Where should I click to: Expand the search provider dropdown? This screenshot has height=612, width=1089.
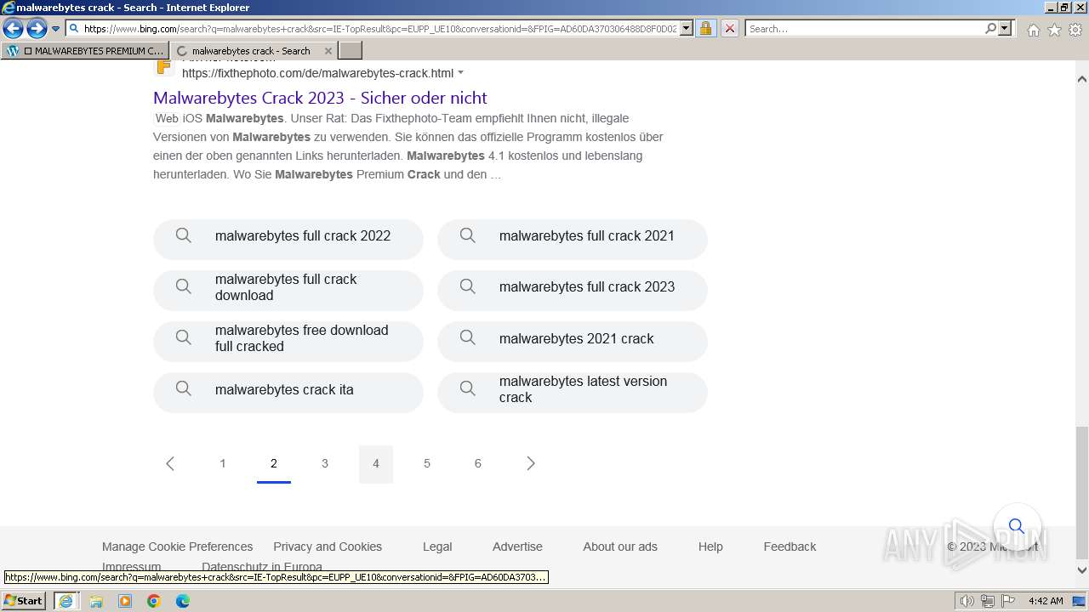1005,28
